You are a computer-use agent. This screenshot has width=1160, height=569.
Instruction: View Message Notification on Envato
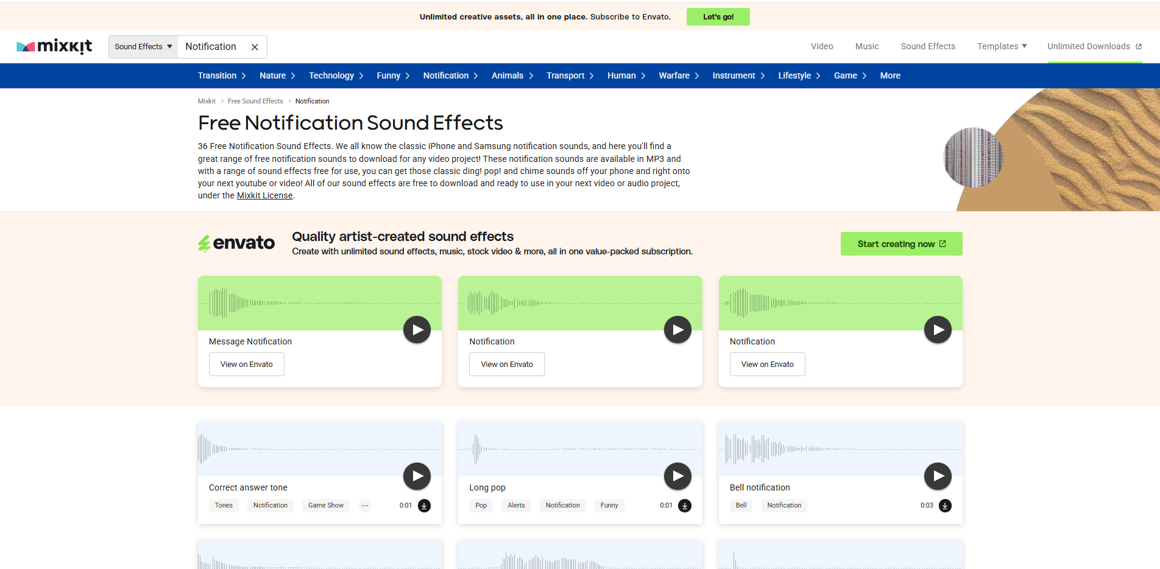[x=246, y=364]
